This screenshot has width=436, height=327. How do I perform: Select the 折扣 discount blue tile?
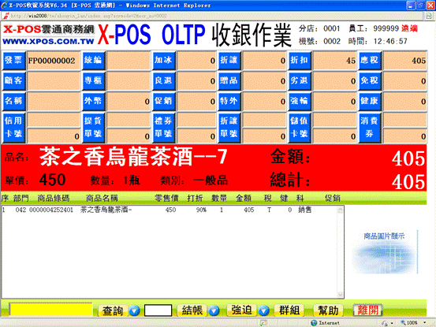pyautogui.click(x=300, y=60)
